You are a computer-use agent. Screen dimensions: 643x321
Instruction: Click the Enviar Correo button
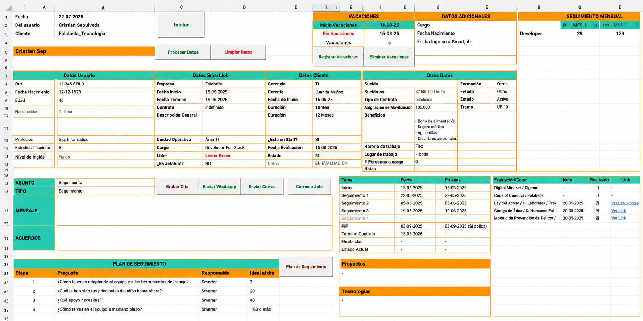pyautogui.click(x=262, y=187)
